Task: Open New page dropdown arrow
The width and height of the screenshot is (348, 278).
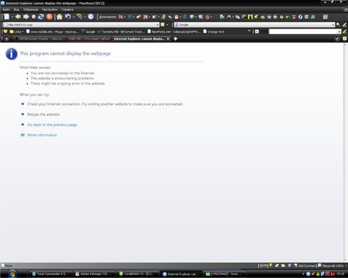Action: [13, 17]
